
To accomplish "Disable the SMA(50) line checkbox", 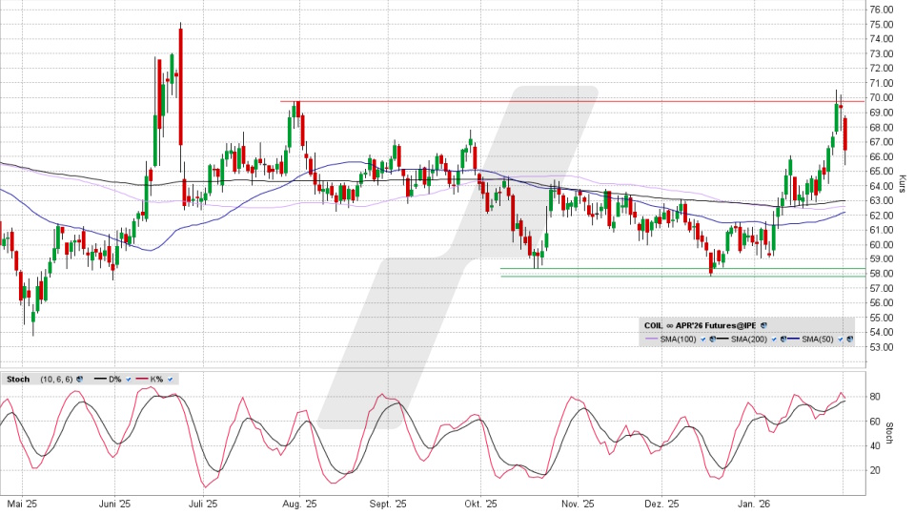I will [x=840, y=340].
